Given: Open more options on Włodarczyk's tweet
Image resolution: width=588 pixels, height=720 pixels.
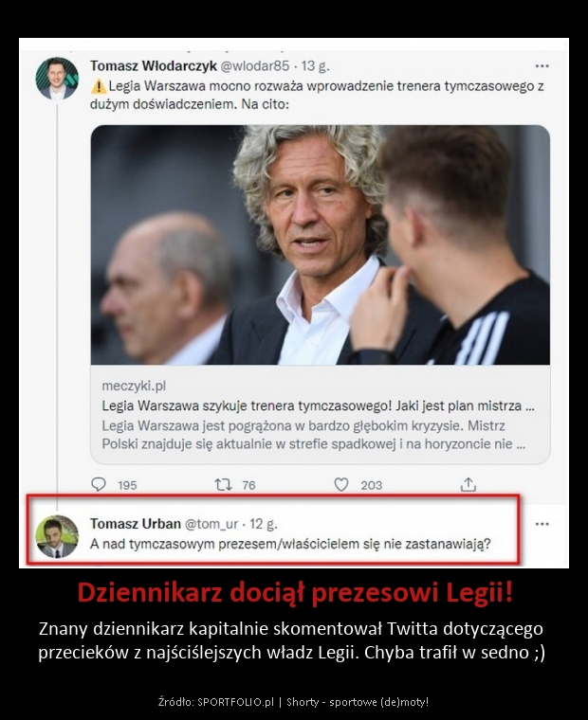Looking at the screenshot, I should point(542,66).
